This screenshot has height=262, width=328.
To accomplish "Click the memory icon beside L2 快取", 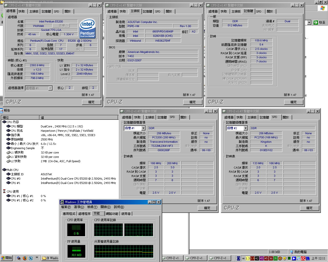I will 8,161.
